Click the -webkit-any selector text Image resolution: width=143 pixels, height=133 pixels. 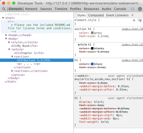pos(102,77)
